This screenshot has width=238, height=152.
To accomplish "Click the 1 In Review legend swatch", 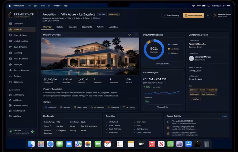I will tap(169, 49).
